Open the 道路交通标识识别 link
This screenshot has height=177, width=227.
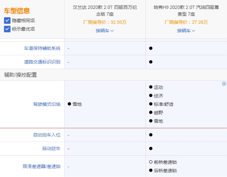(42, 62)
